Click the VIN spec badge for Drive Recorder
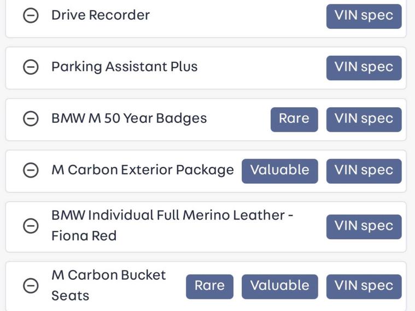Viewport: 415px width, 311px height. click(x=364, y=15)
